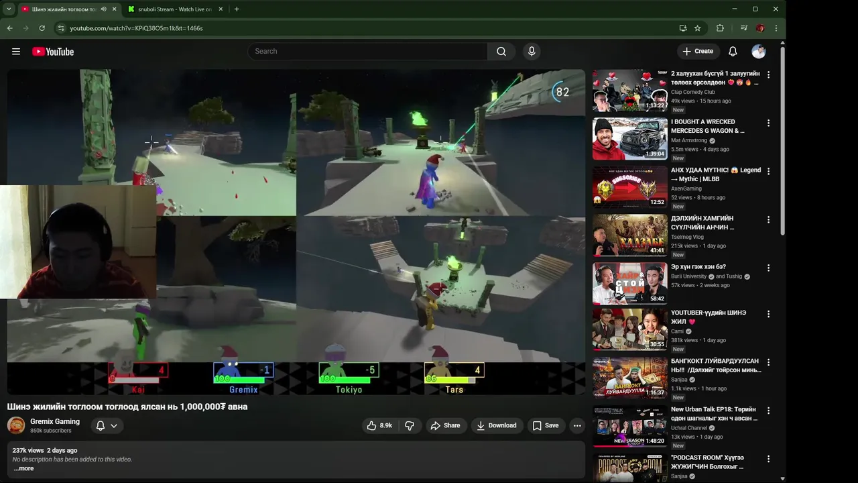Viewport: 858px width, 483px height.
Task: Bookmark this page with the star
Action: pos(698,28)
